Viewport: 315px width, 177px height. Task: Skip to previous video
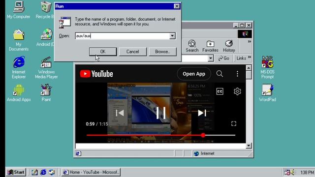tap(120, 113)
